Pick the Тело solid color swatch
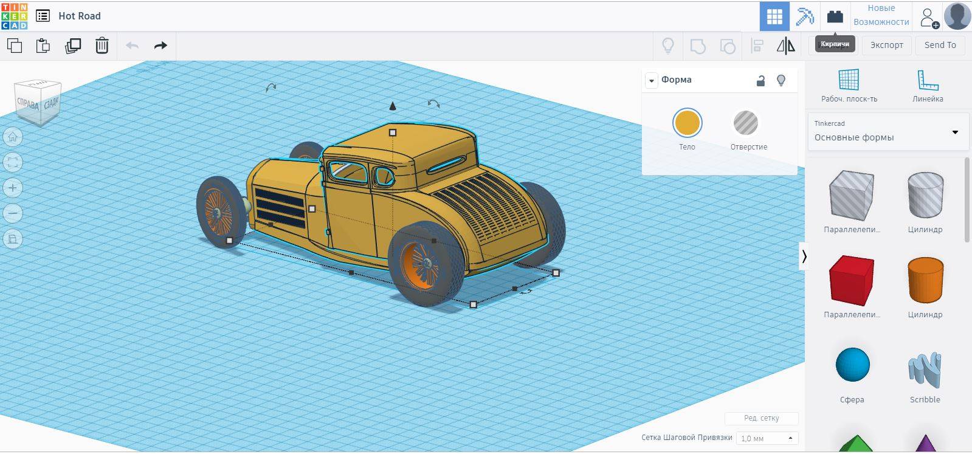The image size is (972, 454). tap(687, 123)
